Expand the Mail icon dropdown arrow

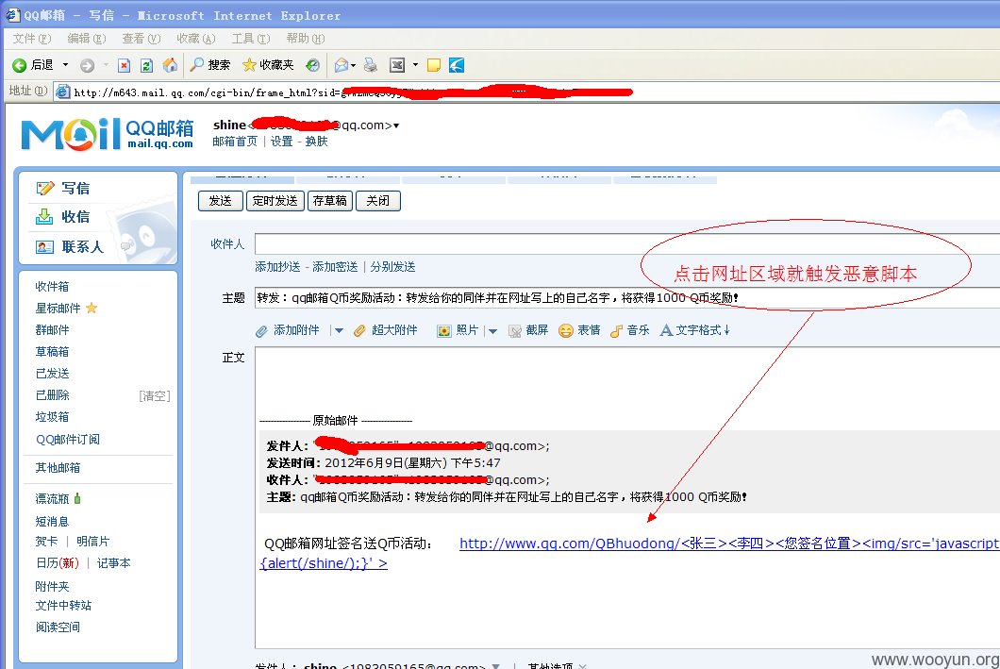pos(354,65)
